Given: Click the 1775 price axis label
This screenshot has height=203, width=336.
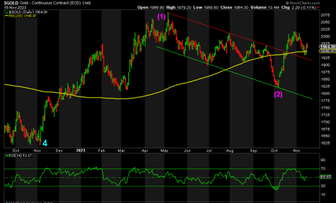Looking at the screenshot, I should point(325,101).
